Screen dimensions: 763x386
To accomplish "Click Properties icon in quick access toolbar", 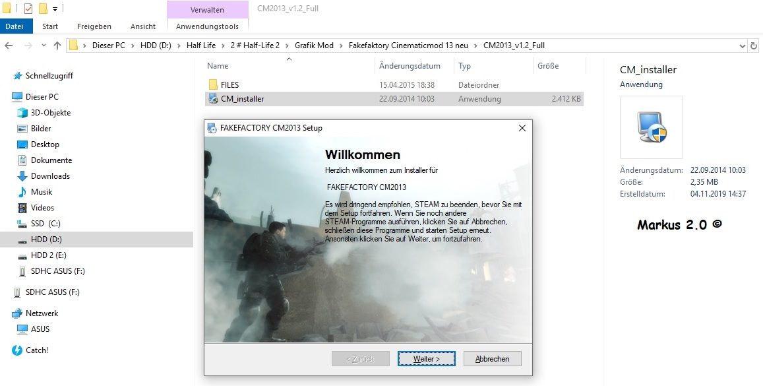I will (x=28, y=9).
